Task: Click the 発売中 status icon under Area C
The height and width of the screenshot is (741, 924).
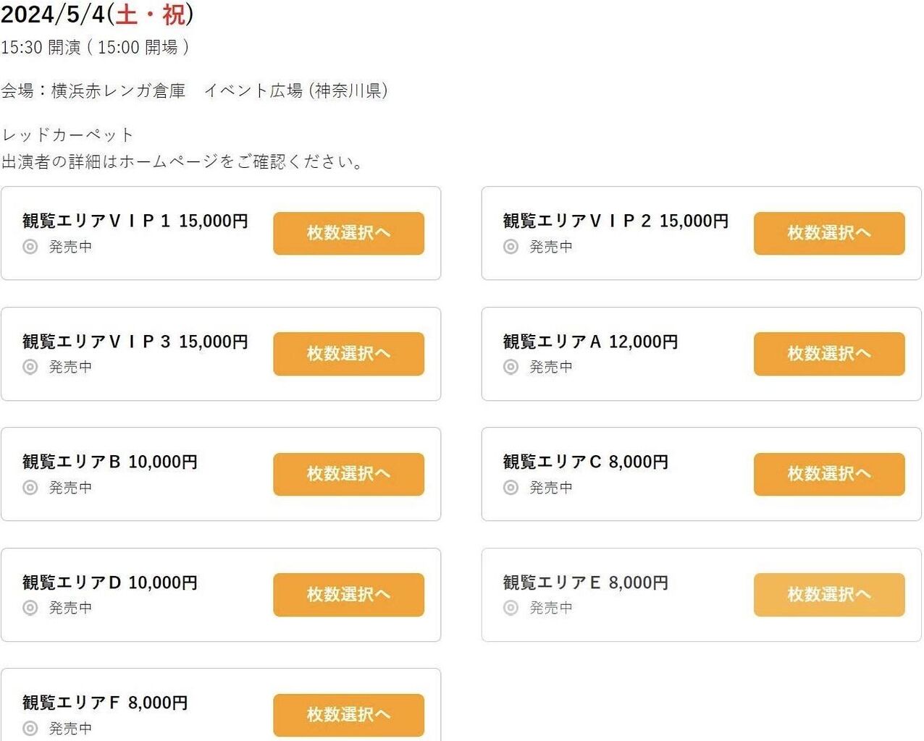Action: 511,488
